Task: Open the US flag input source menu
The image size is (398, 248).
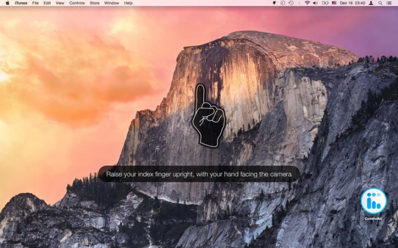Action: 334,3
